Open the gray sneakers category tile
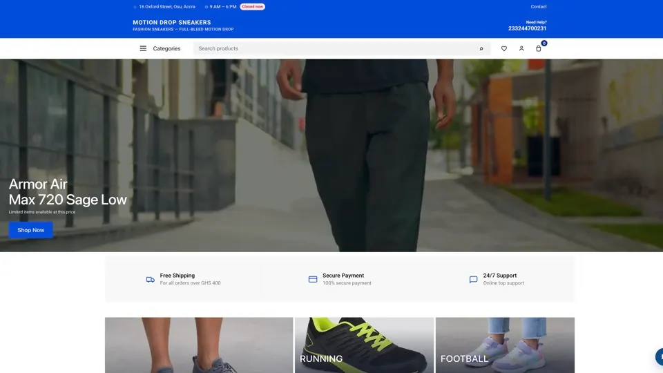663x373 pixels. [x=199, y=345]
